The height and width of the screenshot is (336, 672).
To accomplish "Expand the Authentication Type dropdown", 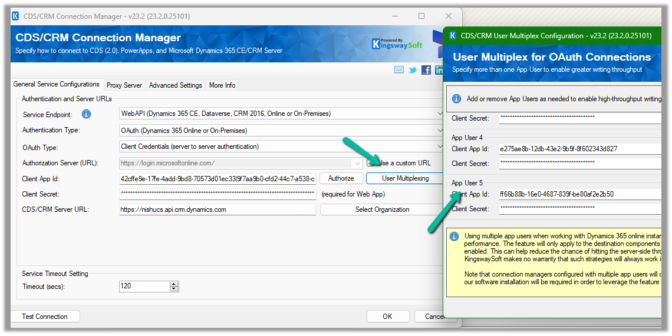I will coord(439,130).
